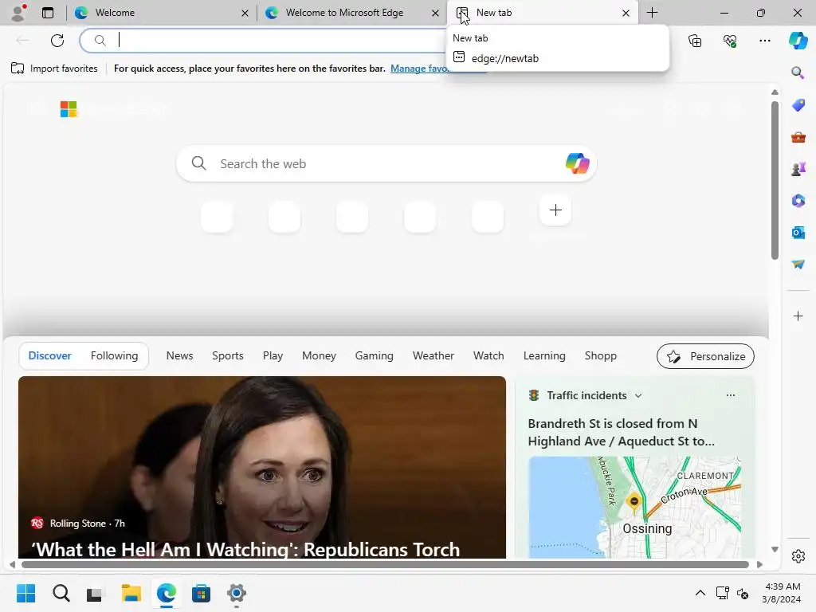
Task: Open the Windows Start menu
Action: click(25, 593)
